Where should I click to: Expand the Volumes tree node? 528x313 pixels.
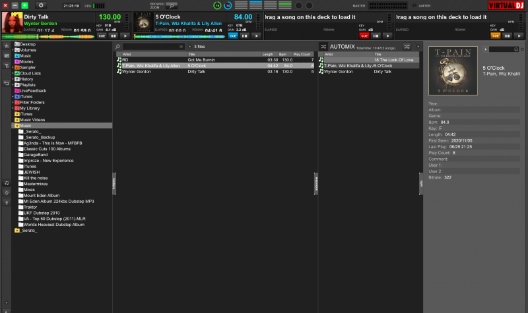[x=13, y=50]
